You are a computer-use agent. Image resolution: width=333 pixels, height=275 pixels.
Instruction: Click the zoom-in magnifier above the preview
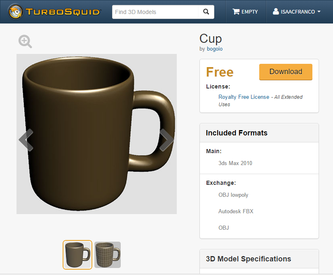(25, 42)
